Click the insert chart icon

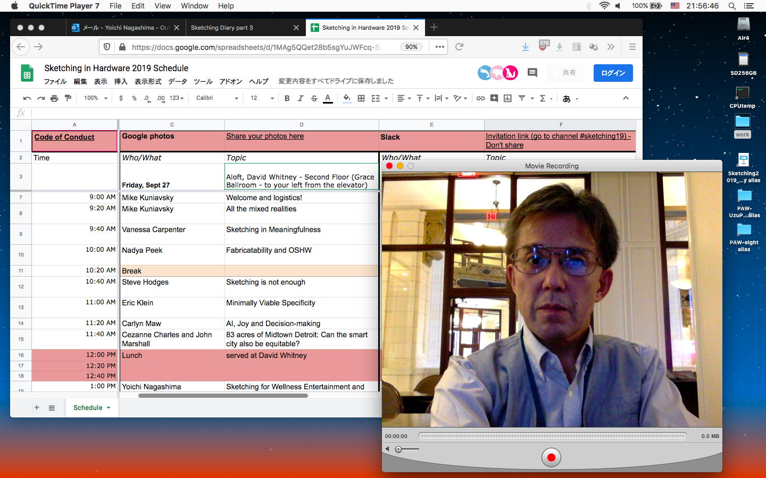[507, 98]
